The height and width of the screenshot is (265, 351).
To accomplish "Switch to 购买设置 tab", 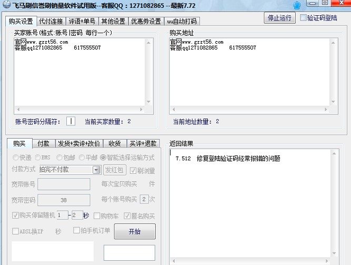I will click(21, 21).
